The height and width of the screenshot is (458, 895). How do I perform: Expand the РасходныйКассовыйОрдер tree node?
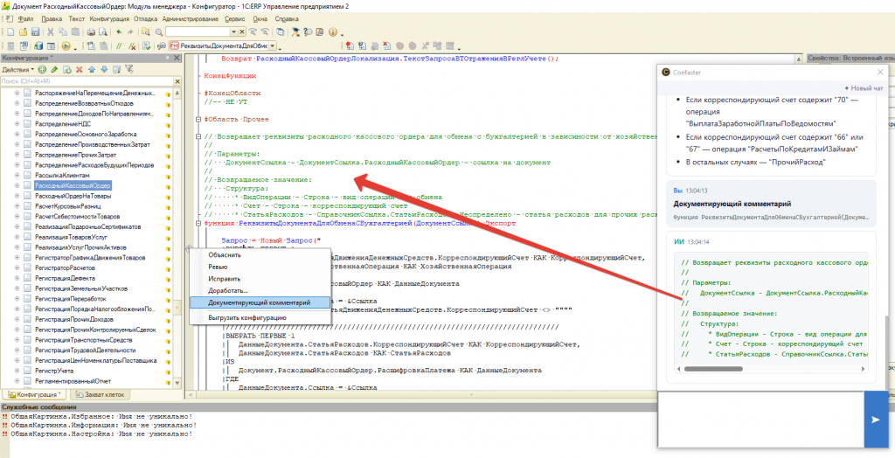[17, 185]
